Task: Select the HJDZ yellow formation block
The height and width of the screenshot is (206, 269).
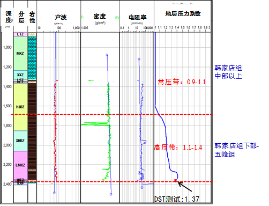Action: click(x=20, y=107)
